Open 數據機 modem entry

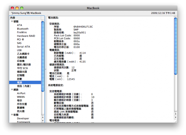coord(21,108)
